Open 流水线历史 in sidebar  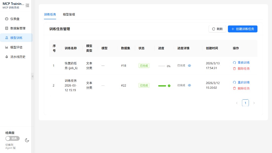click(16, 57)
